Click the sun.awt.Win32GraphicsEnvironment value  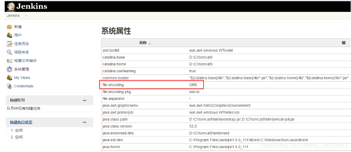[220, 106]
